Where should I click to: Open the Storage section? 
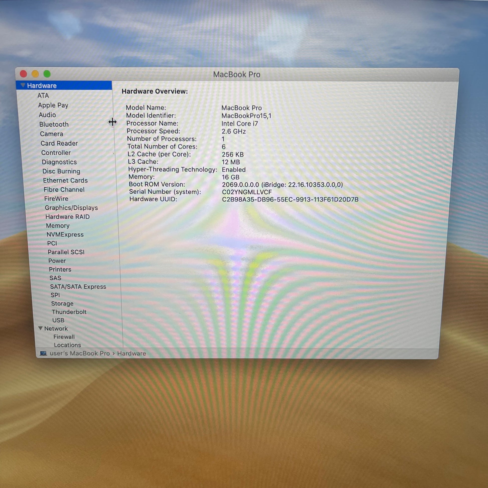pos(62,303)
